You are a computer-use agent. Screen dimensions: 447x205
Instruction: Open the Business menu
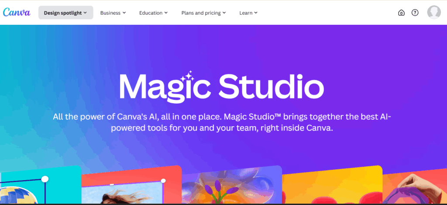[x=113, y=13]
